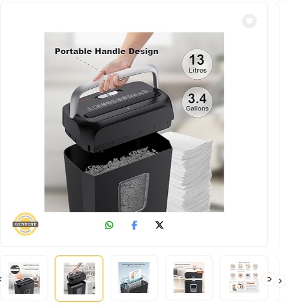Click the stack of white paper
The width and height of the screenshot is (286, 307).
click(x=188, y=172)
